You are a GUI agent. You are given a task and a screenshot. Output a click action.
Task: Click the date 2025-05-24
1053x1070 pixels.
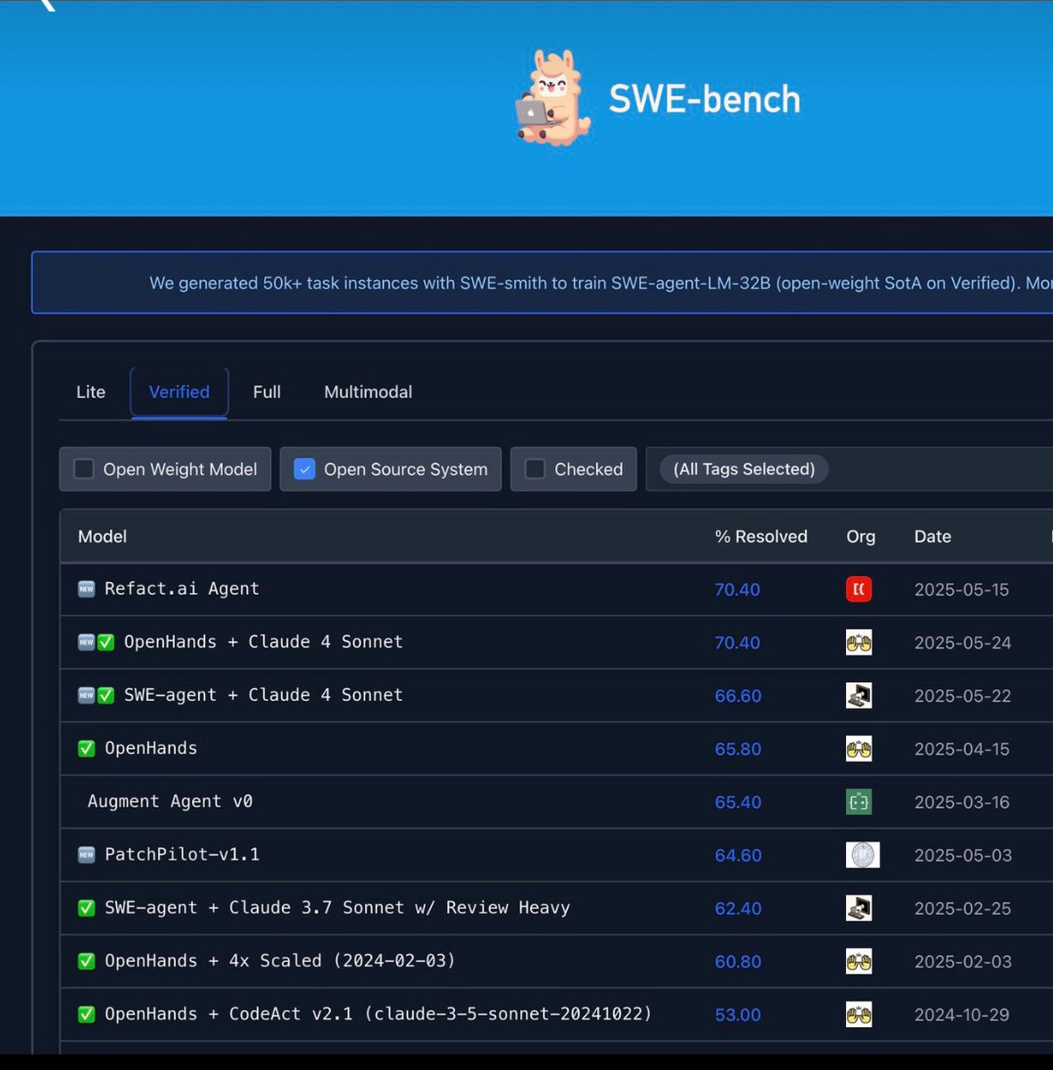click(963, 643)
